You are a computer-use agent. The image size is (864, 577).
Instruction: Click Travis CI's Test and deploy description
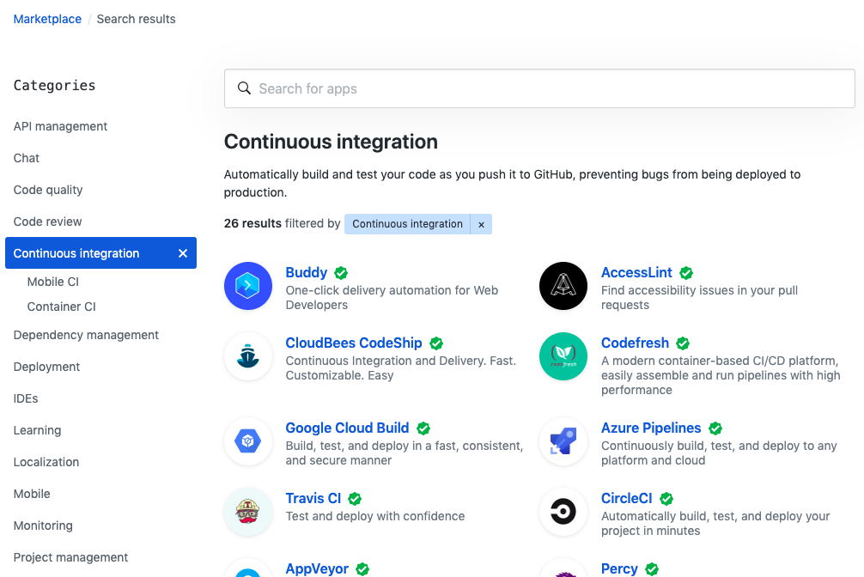click(x=375, y=516)
